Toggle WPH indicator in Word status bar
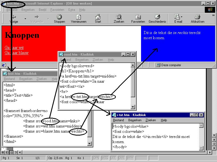This screenshot has height=162, width=217. pos(130,158)
